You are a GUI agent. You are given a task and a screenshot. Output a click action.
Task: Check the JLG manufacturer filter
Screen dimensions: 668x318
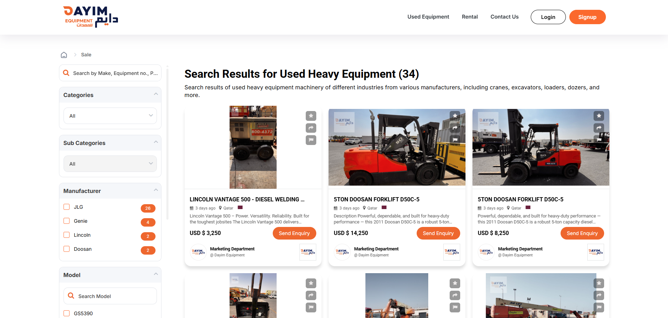tap(67, 207)
